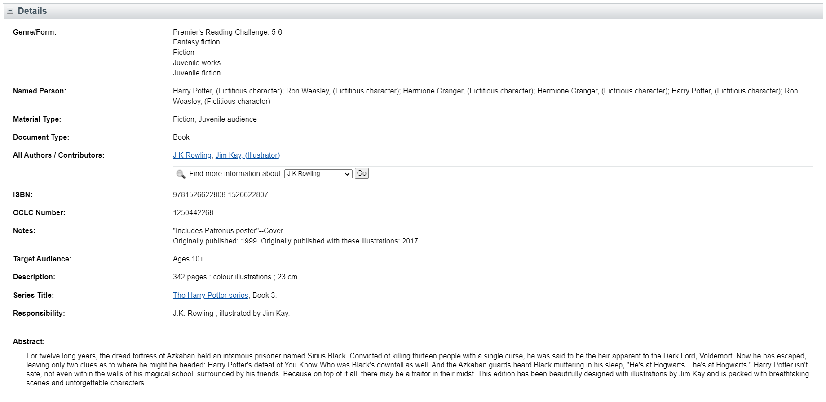Image resolution: width=826 pixels, height=402 pixels.
Task: Click the Target Audience field label
Action: 42,259
